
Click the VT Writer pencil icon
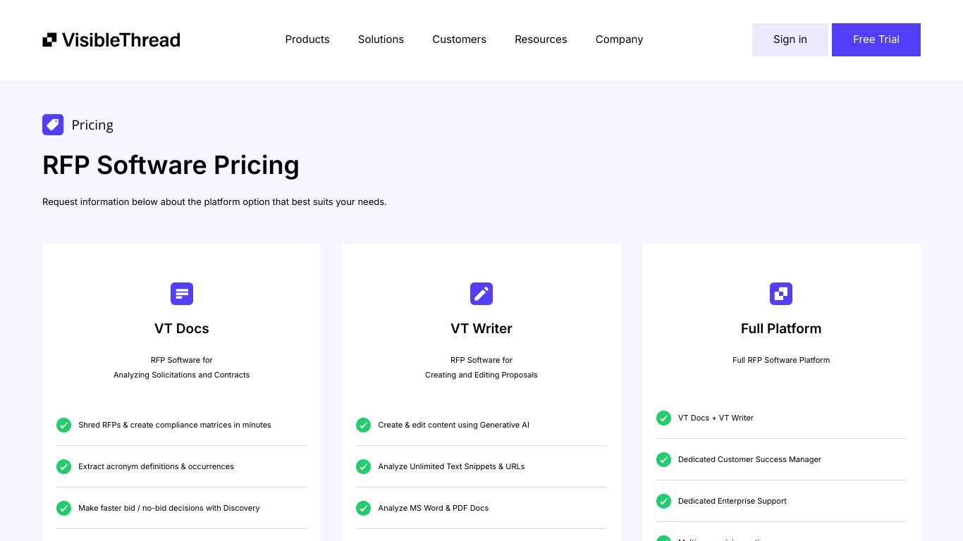coord(481,294)
